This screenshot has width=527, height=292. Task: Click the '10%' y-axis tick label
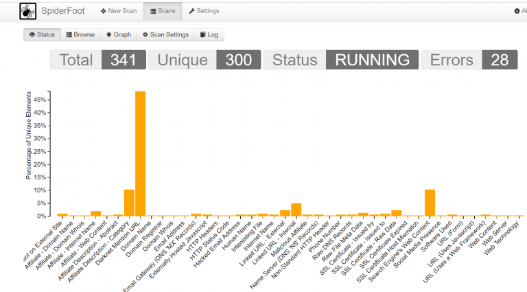[x=40, y=190]
